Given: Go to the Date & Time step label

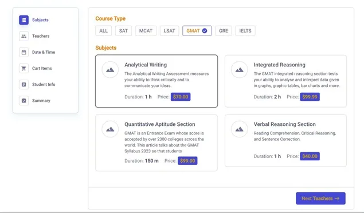Looking at the screenshot, I should 44,52.
